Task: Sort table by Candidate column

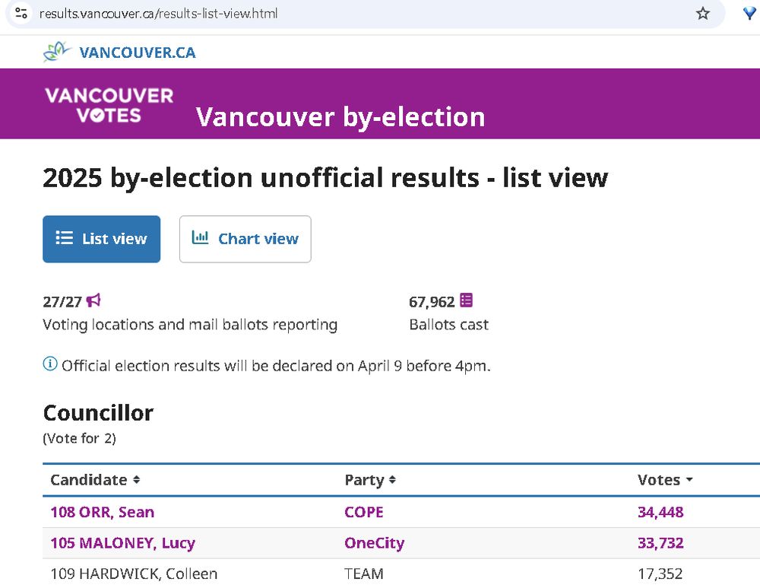Action: 95,480
